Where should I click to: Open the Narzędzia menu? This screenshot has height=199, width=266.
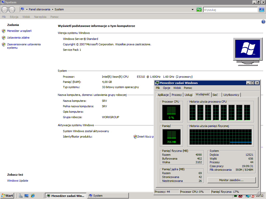click(x=40, y=17)
